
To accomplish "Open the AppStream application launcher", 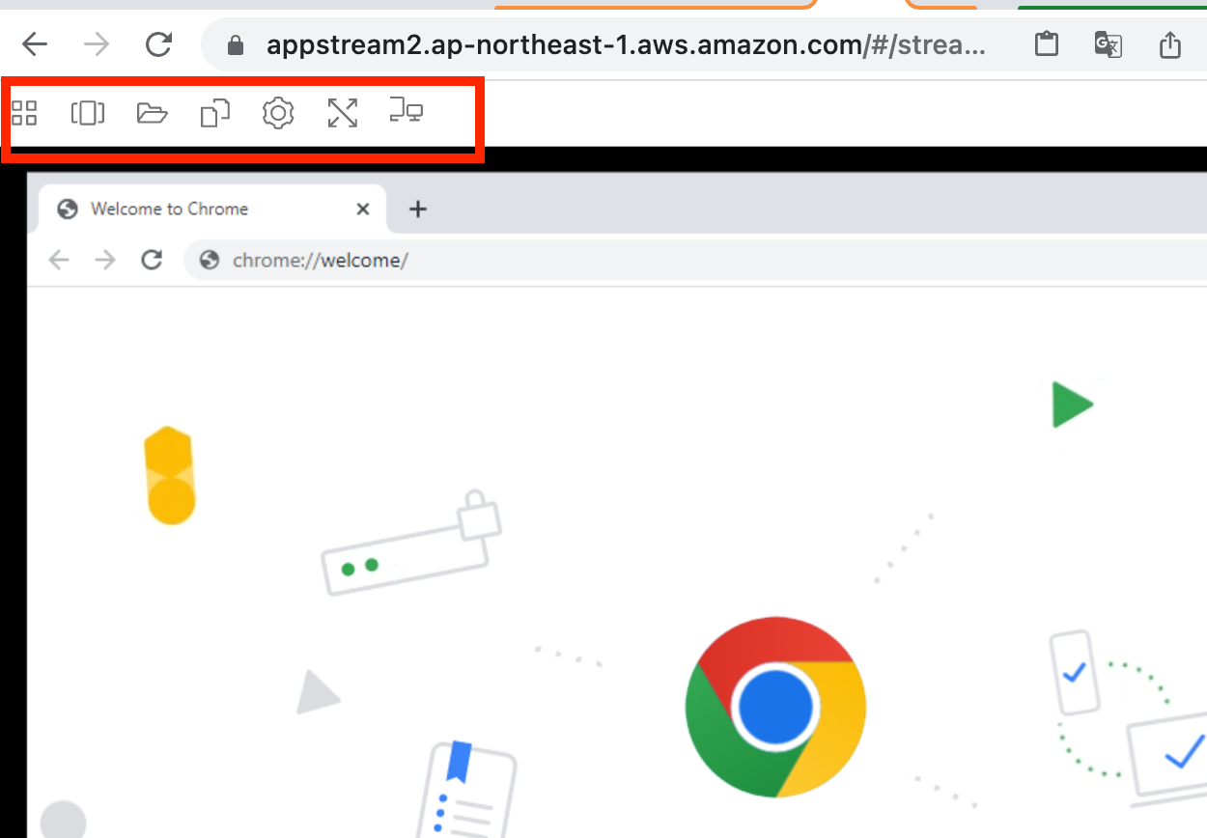I will (24, 113).
